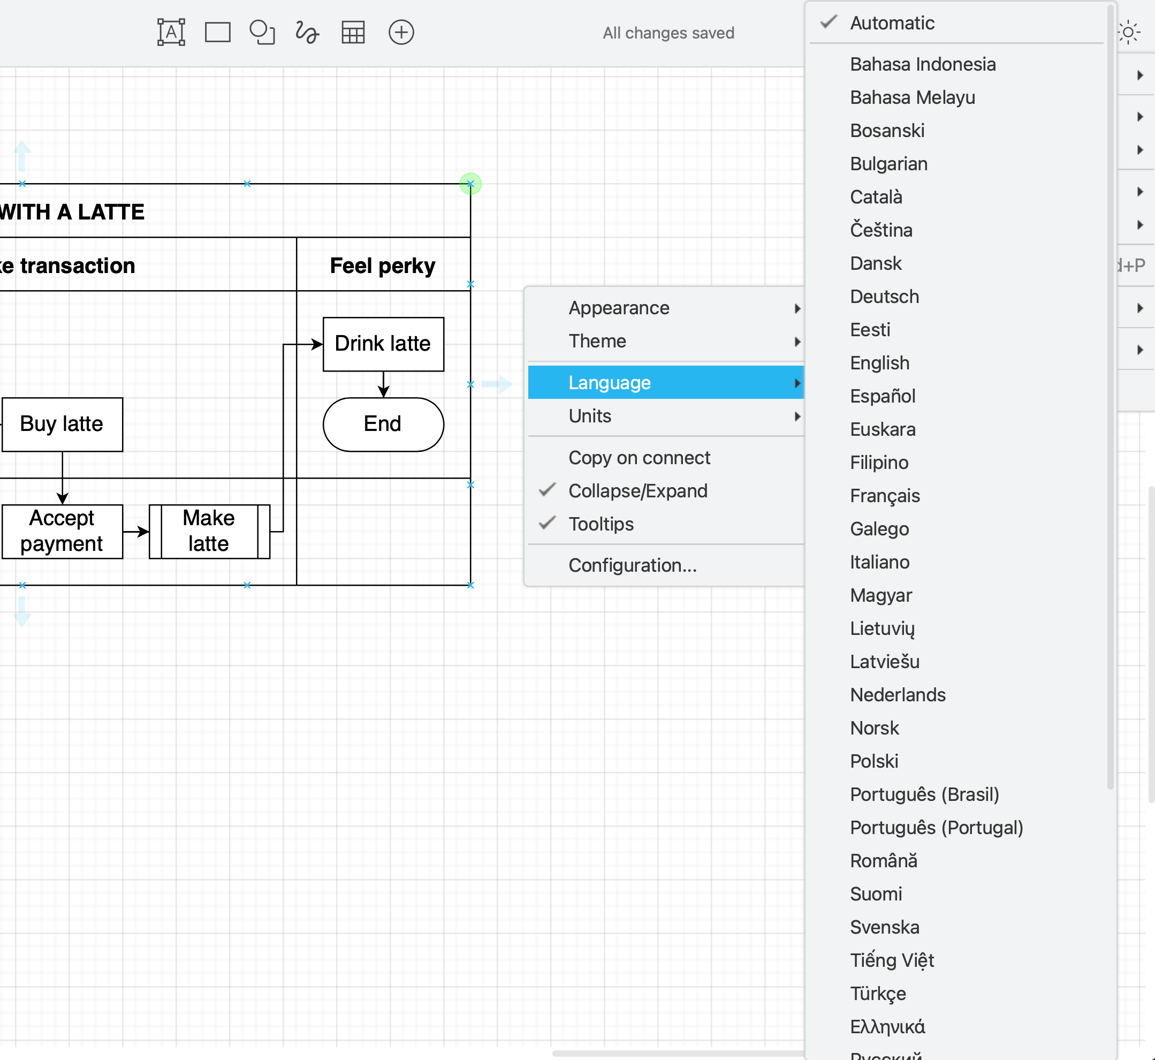Image resolution: width=1155 pixels, height=1060 pixels.
Task: Click the right arrow beside diagram
Action: (497, 384)
